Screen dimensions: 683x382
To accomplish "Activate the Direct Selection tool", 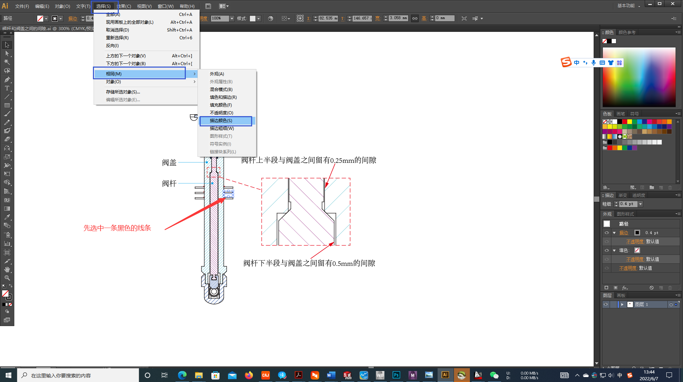I will [x=7, y=53].
